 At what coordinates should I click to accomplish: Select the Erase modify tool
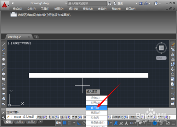click(173, 44)
